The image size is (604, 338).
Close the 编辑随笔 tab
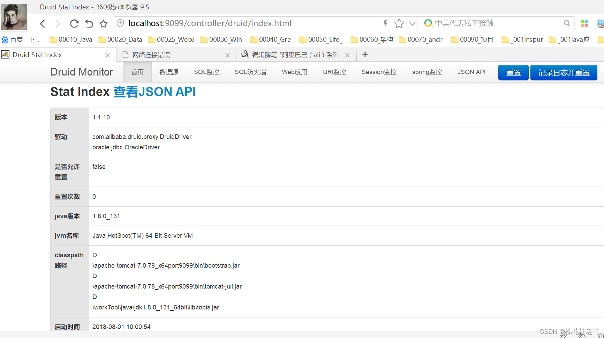click(347, 55)
